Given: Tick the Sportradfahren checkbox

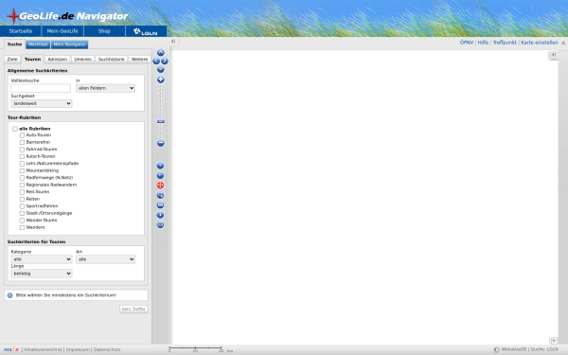Looking at the screenshot, I should tap(22, 206).
